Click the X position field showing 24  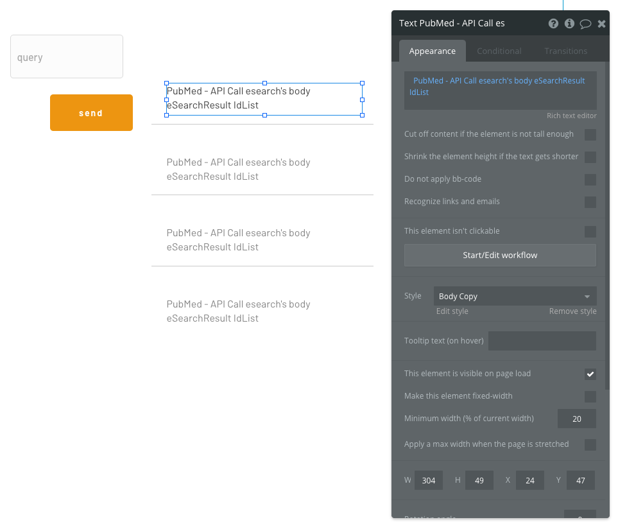click(529, 480)
